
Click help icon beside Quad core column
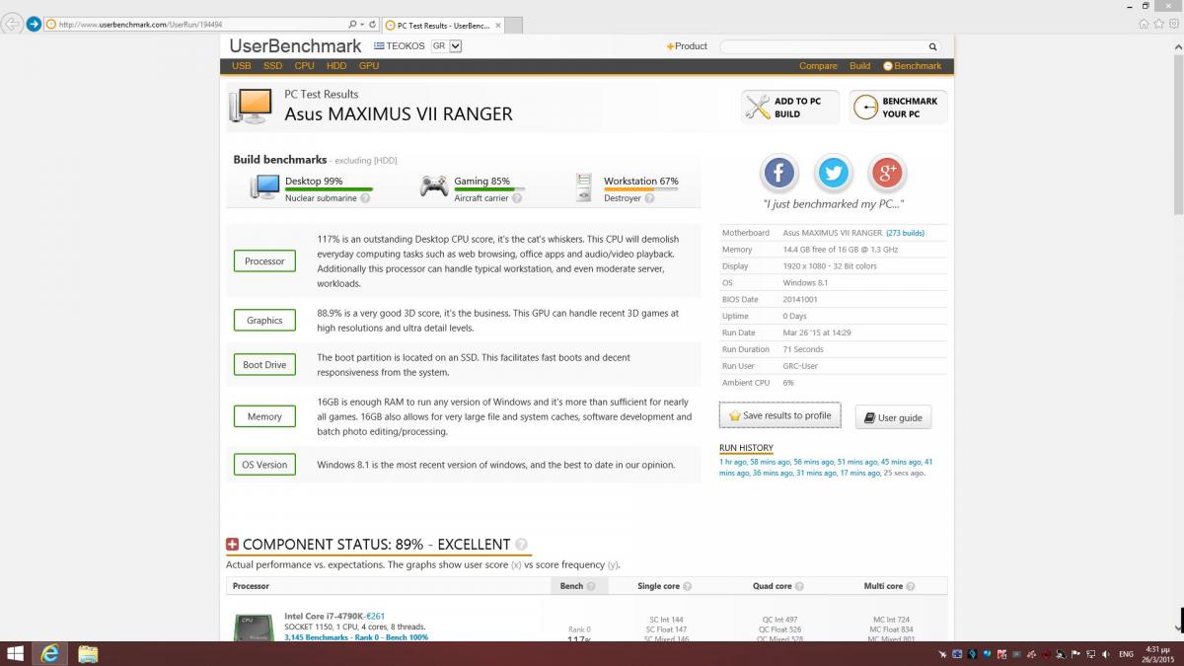tap(800, 586)
